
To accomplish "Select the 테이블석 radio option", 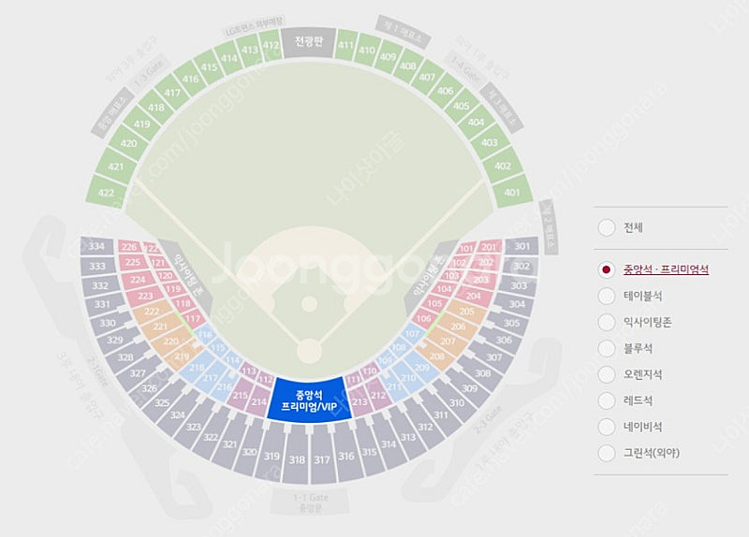I will (607, 296).
